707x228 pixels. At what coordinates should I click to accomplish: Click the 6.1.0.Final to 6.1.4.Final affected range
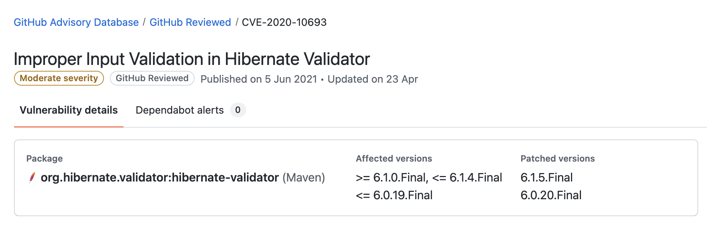pos(429,177)
